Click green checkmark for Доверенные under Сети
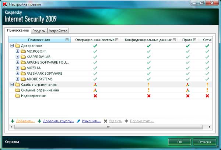This screenshot has height=150, width=221. [x=207, y=46]
